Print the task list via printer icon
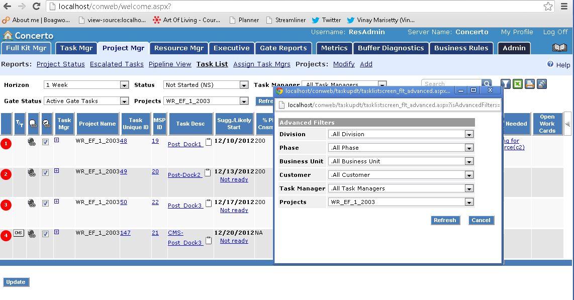 (530, 84)
